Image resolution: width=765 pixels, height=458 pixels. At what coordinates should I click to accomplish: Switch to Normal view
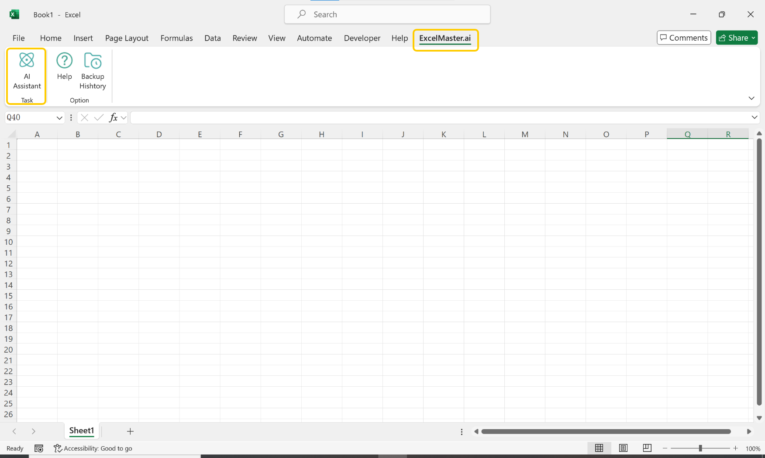point(599,448)
